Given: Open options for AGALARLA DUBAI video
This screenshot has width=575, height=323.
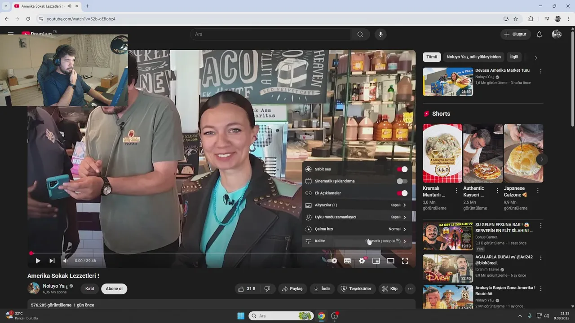Looking at the screenshot, I should [541, 258].
